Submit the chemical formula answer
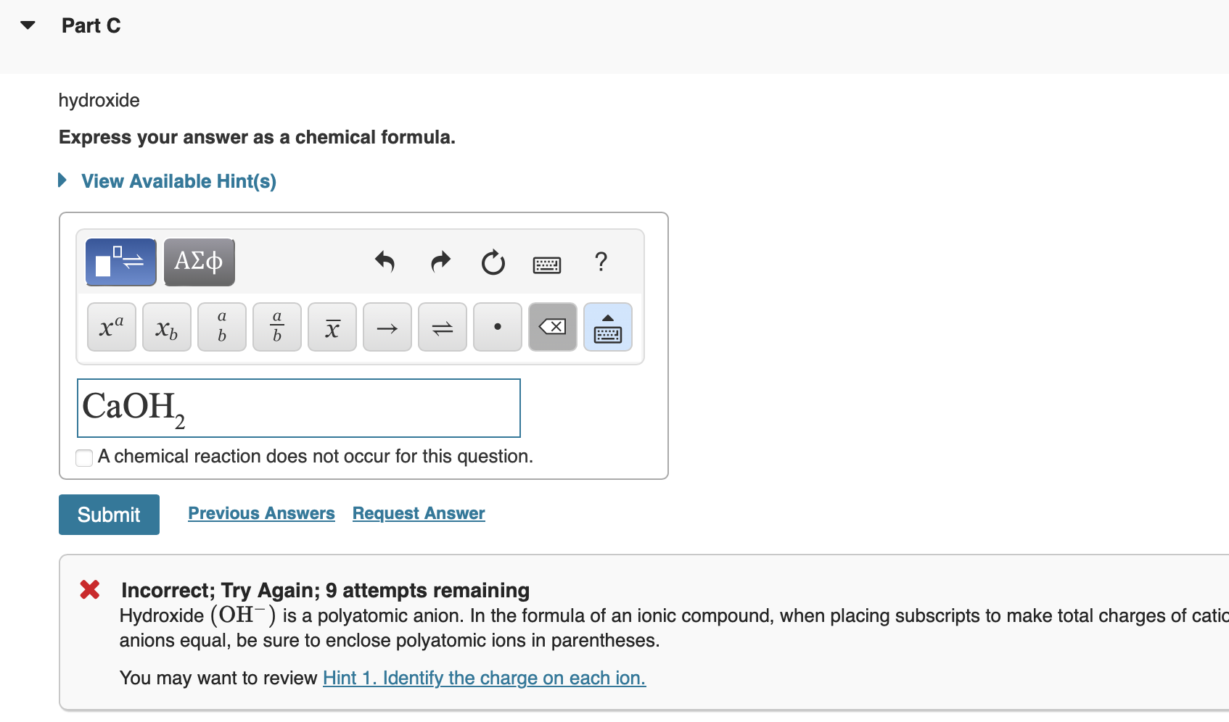 109,515
